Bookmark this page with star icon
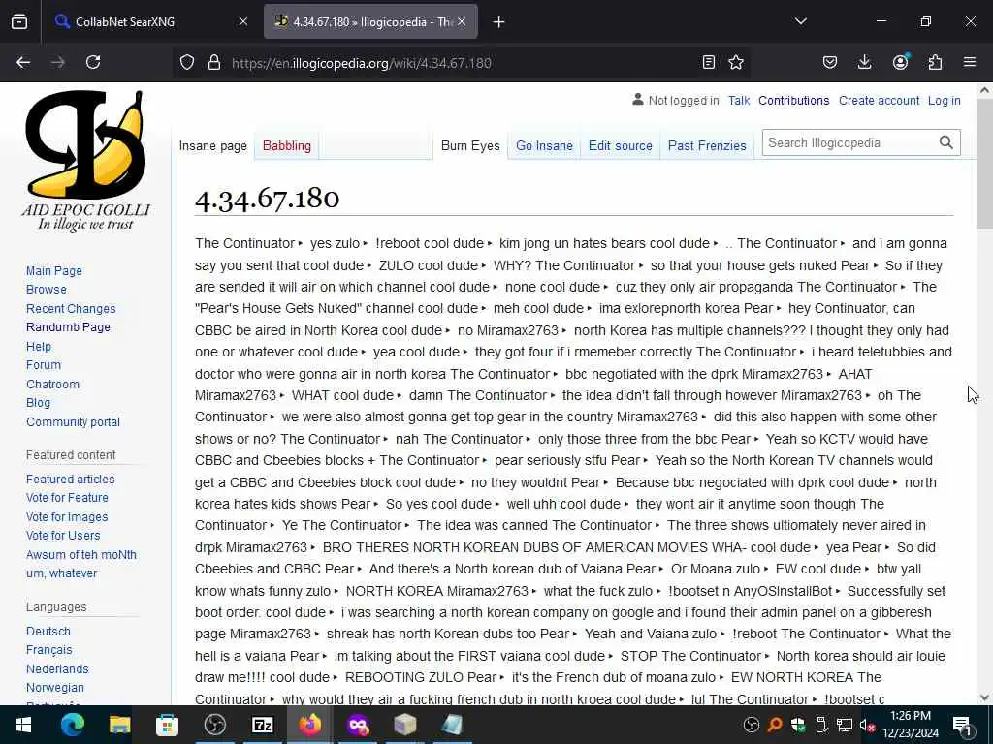This screenshot has height=744, width=993. [736, 62]
